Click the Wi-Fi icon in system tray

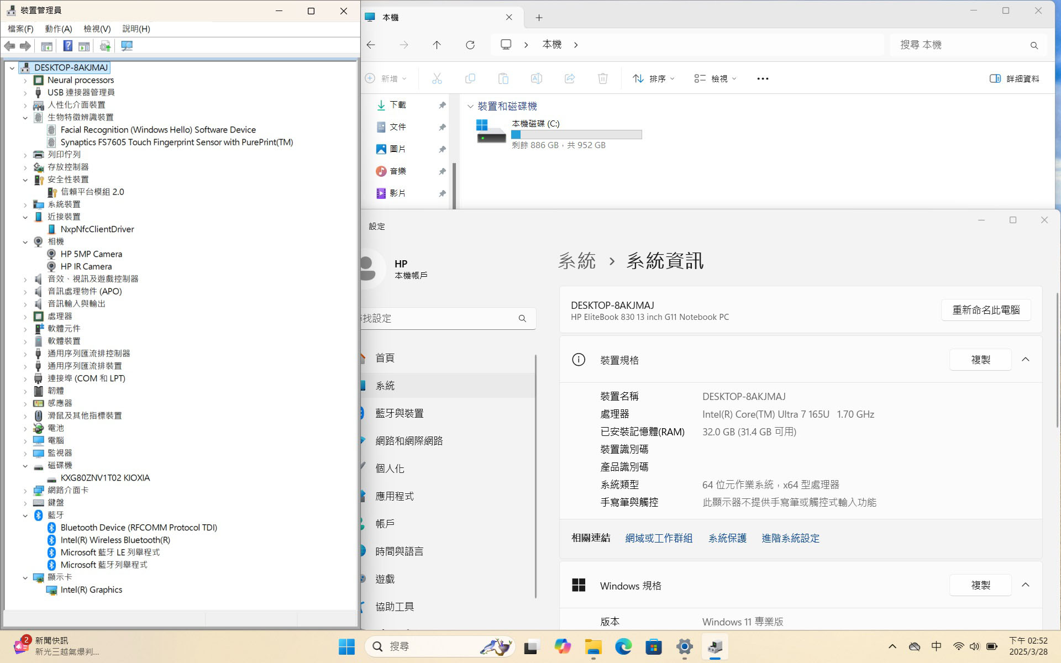[958, 646]
